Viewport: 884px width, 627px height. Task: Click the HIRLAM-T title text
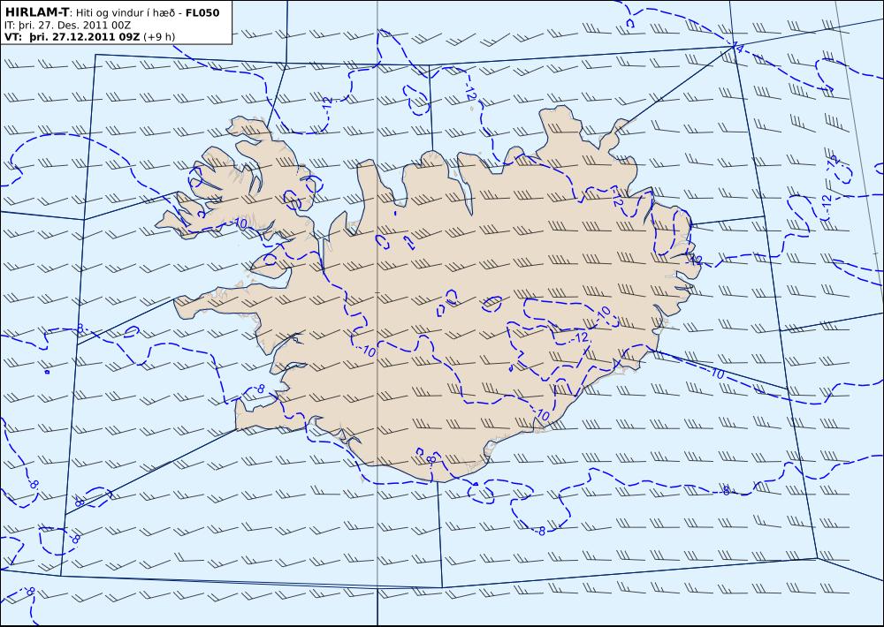[36, 12]
